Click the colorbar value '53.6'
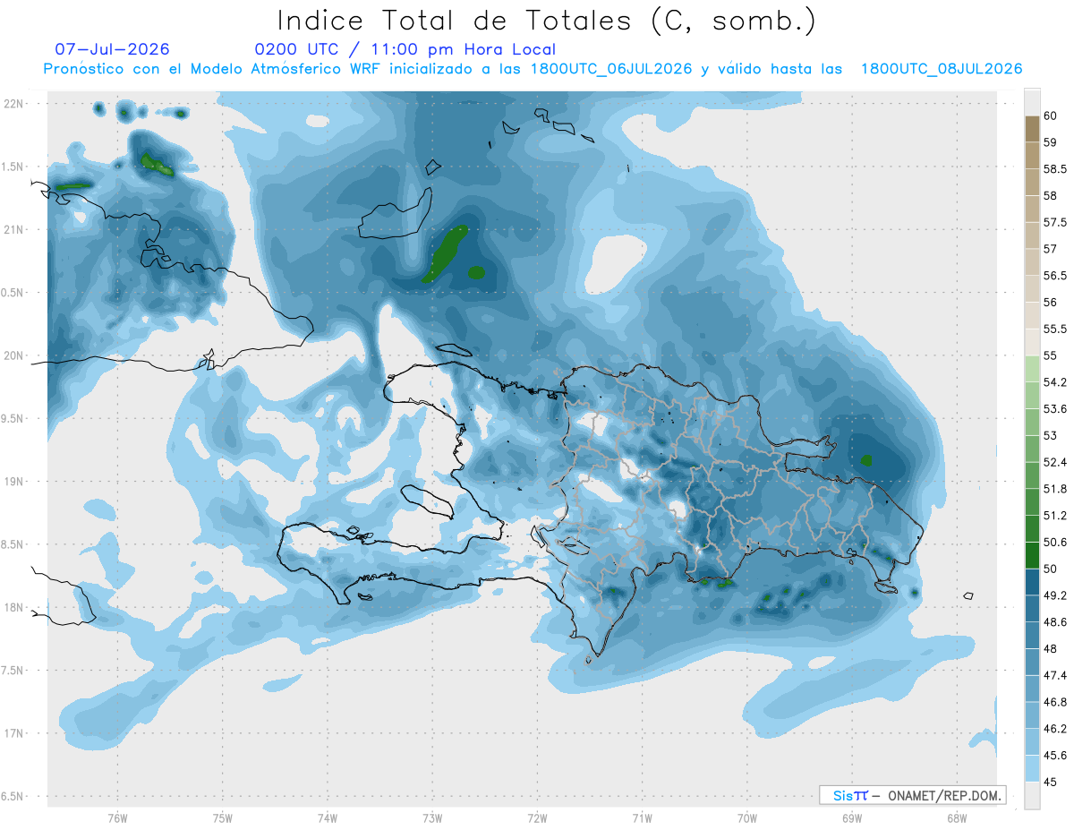This screenshot has height=830, width=1074. pos(1054,409)
